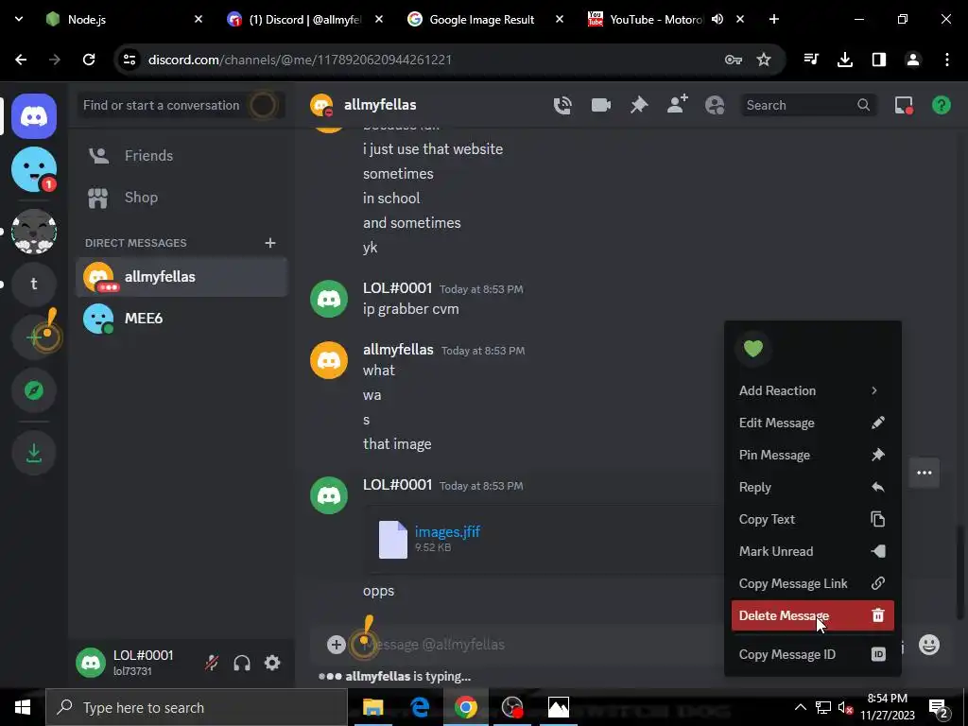Open Explore Discoverable Servers compass icon
Screen dimensions: 968x726
pyautogui.click(x=34, y=390)
